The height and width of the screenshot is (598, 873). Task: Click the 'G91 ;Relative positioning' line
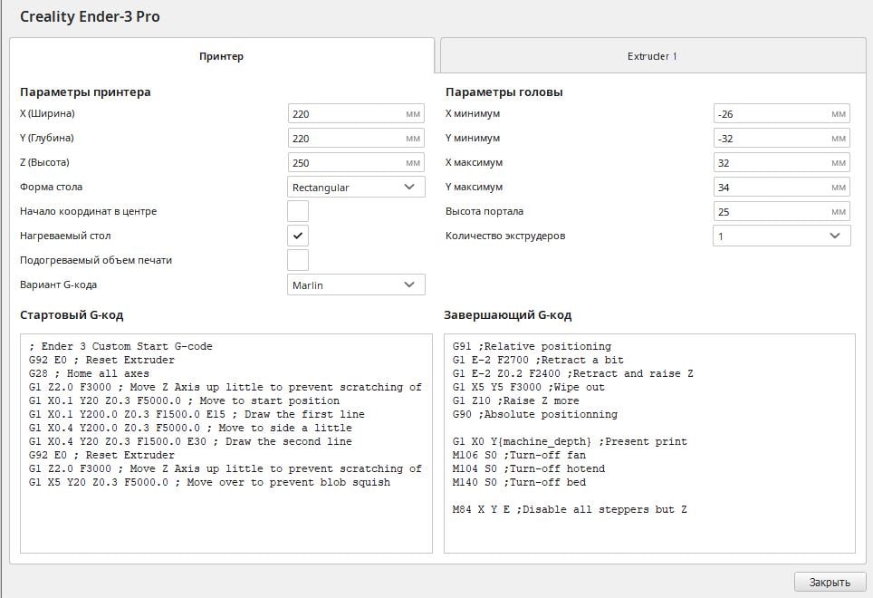coord(532,346)
